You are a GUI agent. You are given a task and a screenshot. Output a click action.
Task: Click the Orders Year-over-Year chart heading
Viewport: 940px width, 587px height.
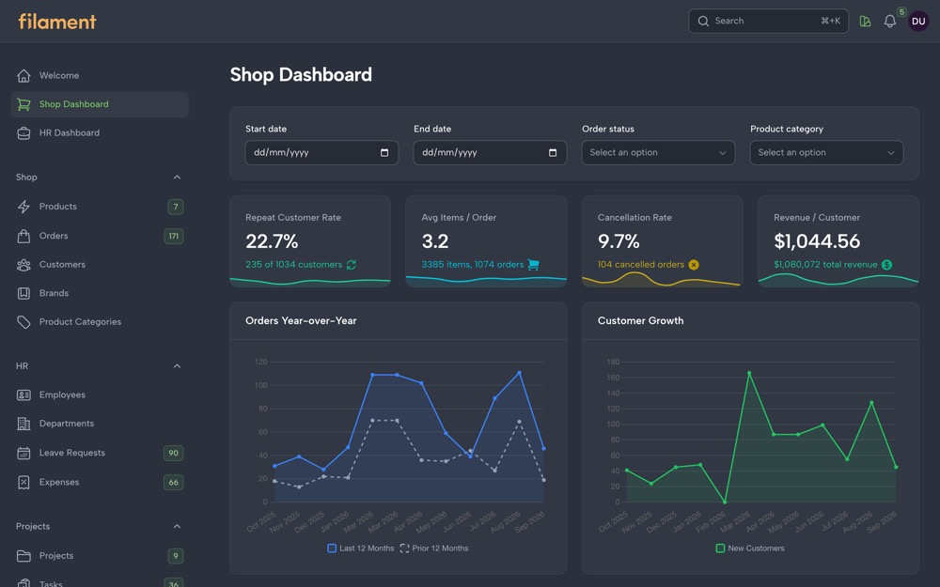coord(301,321)
